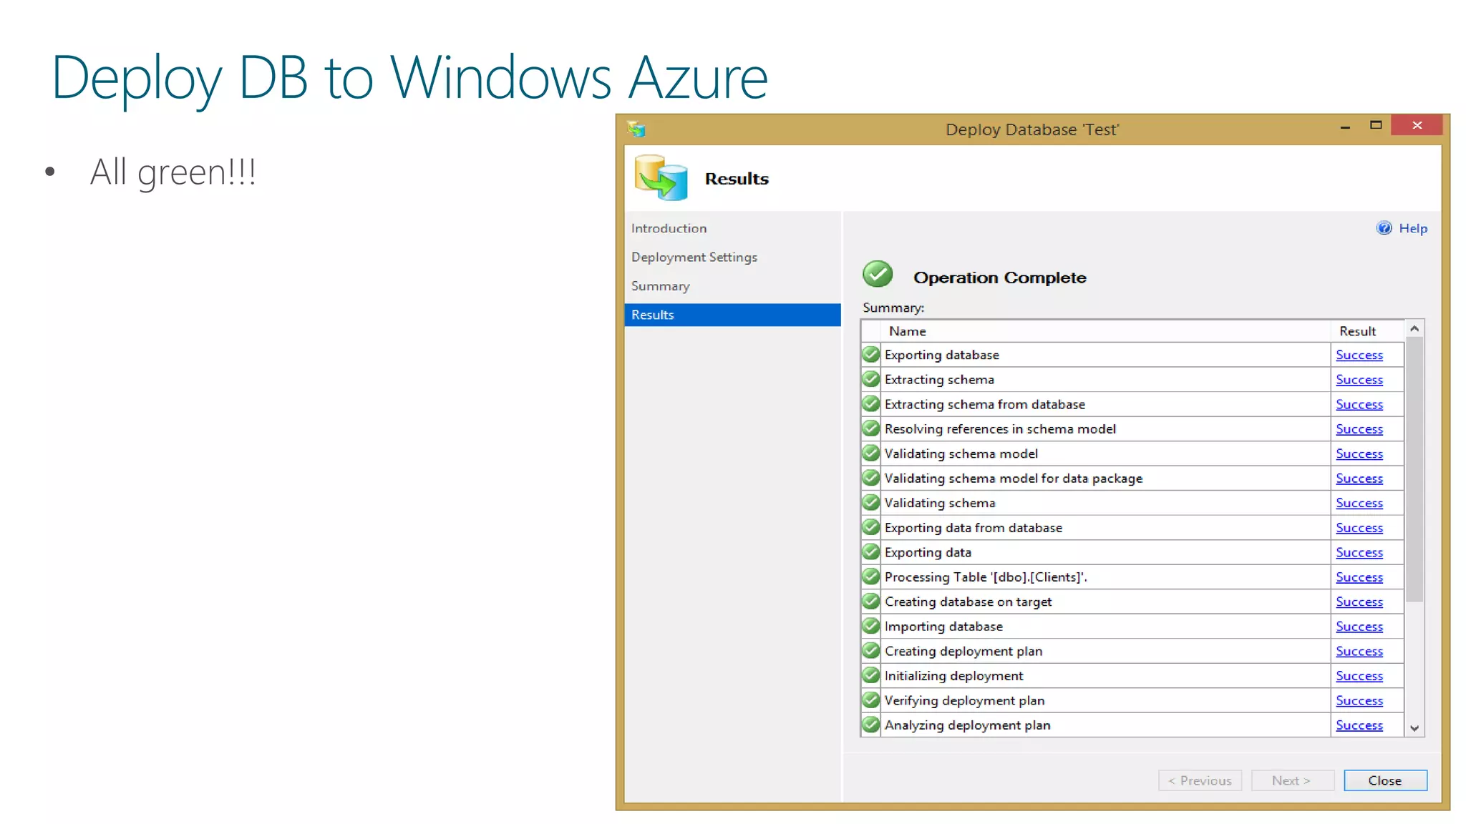Click the green icon beside Validating schema row
The height and width of the screenshot is (824, 1466).
click(870, 502)
